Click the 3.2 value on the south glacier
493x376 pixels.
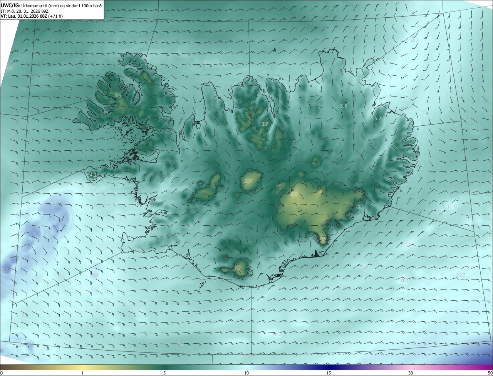click(x=237, y=268)
